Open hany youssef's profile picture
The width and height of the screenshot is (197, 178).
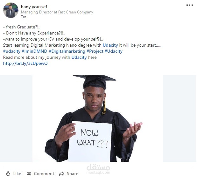[x=11, y=11]
